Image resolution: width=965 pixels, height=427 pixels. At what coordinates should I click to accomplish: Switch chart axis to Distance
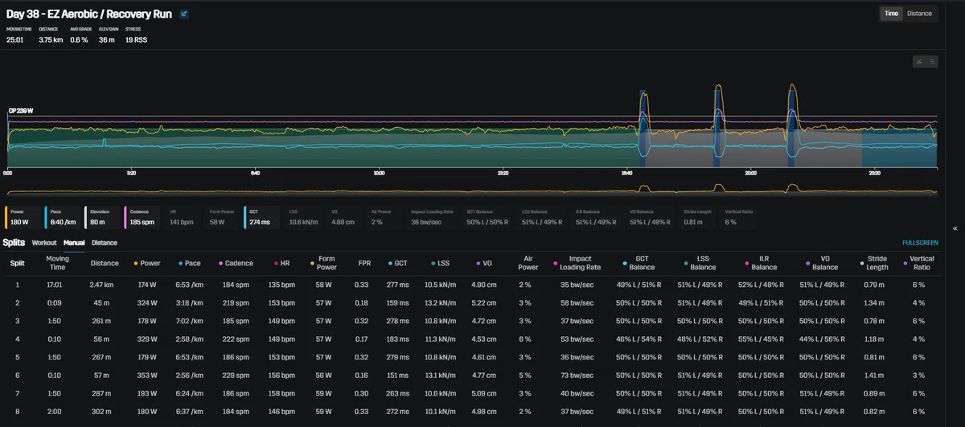click(x=919, y=14)
